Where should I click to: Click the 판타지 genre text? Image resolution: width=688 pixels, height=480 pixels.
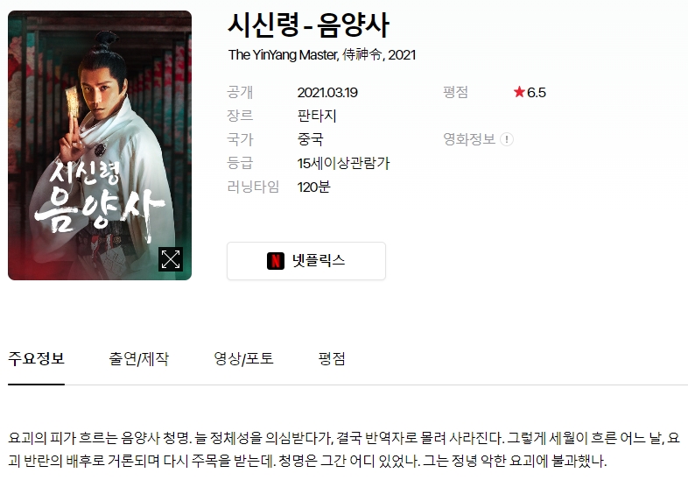coord(317,116)
